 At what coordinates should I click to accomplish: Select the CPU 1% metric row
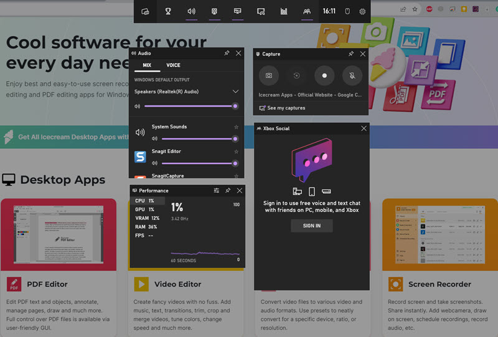point(148,201)
